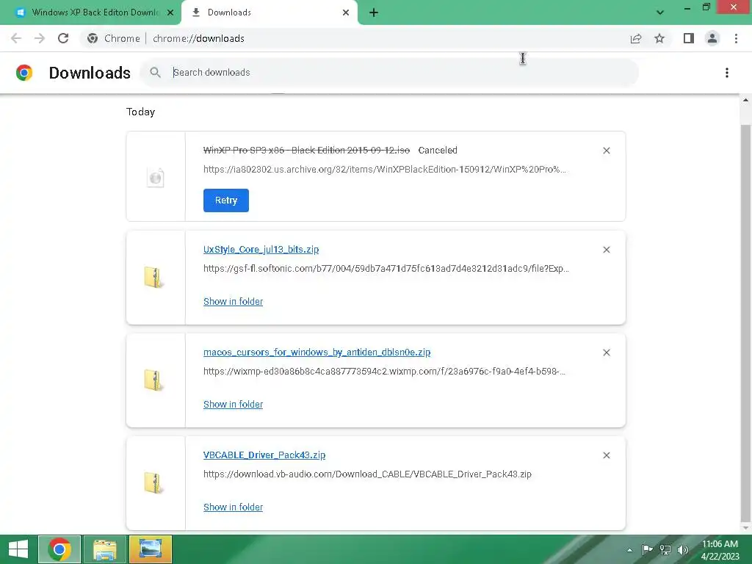Click the archive.org URL of canceled download

[385, 170]
